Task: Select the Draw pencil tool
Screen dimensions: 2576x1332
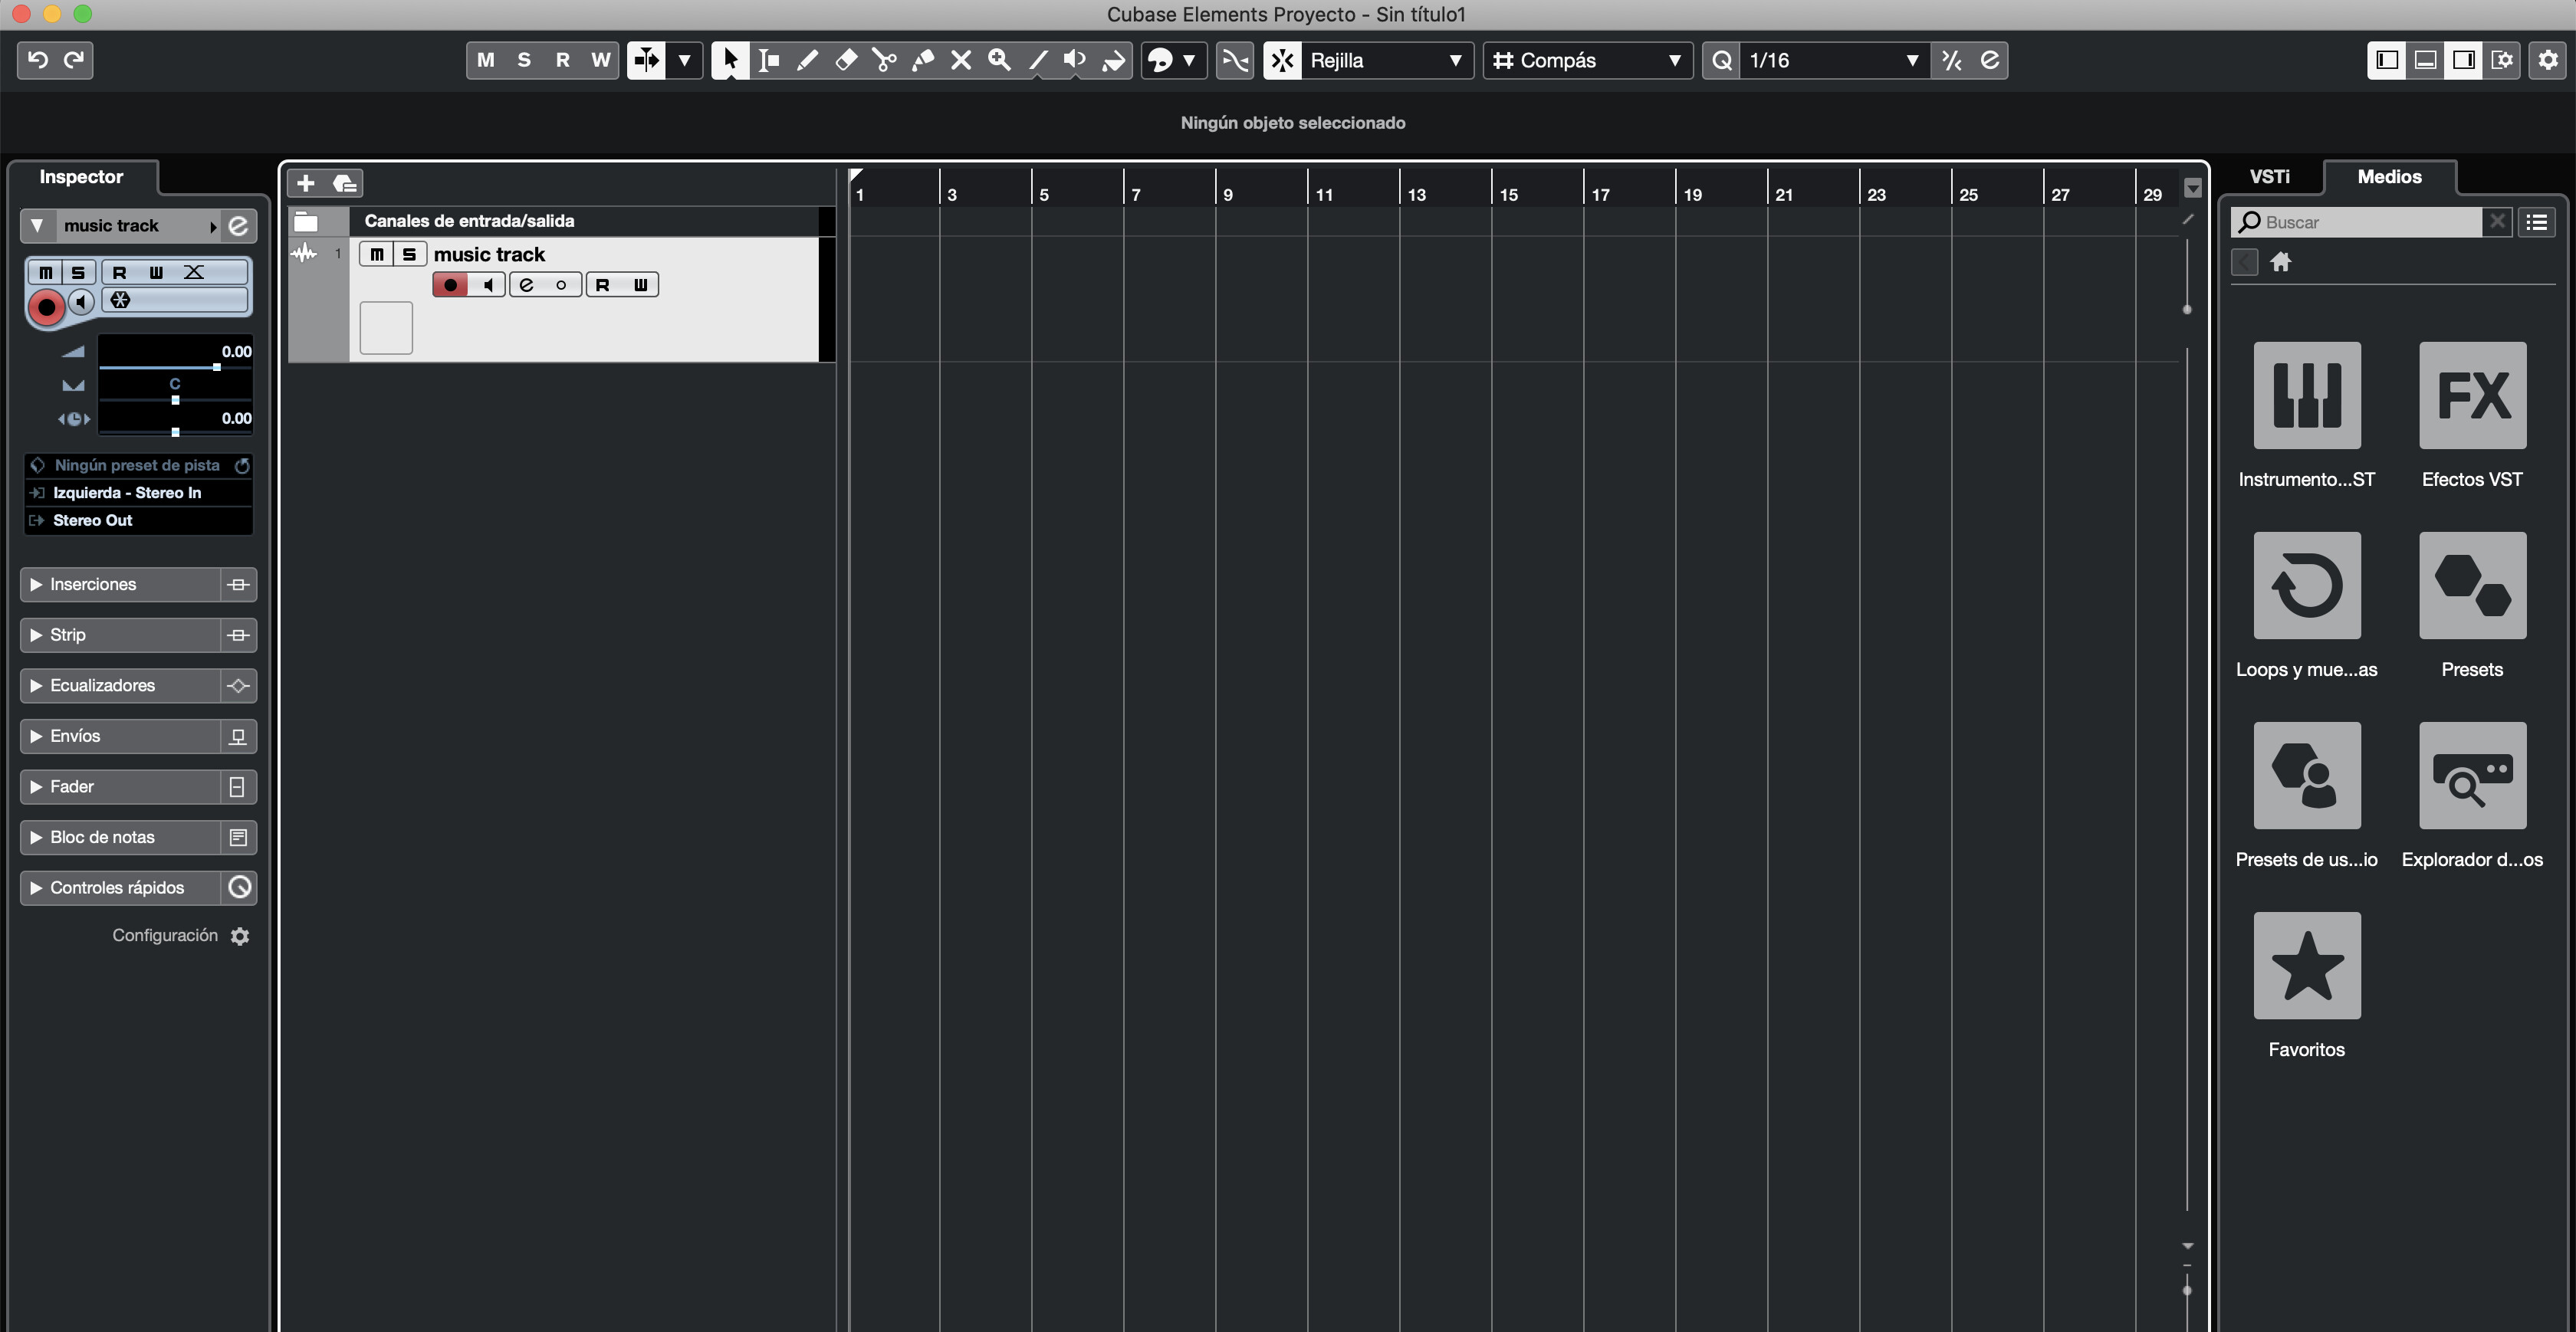Action: pyautogui.click(x=807, y=60)
